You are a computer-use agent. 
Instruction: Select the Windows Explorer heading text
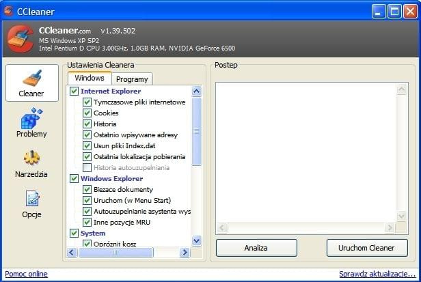(x=111, y=179)
